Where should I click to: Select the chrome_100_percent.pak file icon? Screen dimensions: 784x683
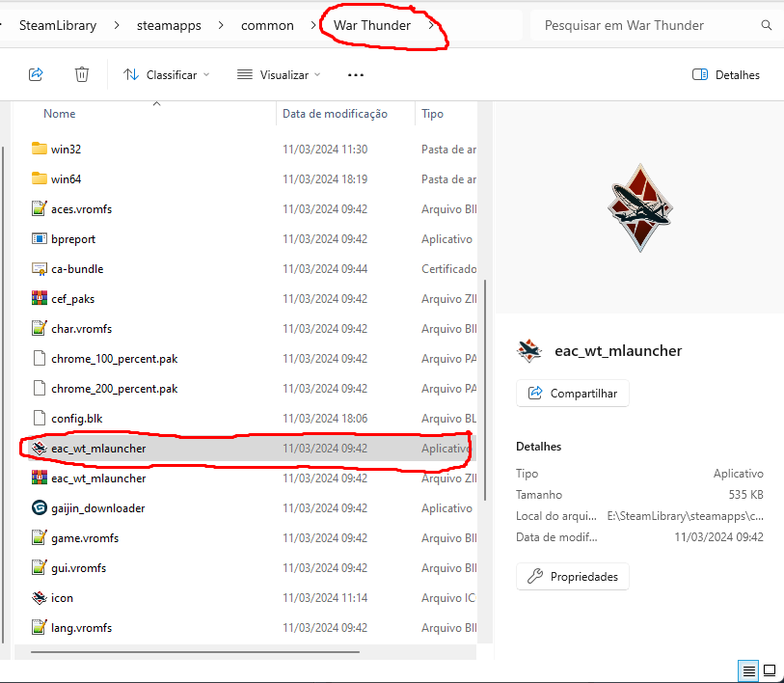39,358
